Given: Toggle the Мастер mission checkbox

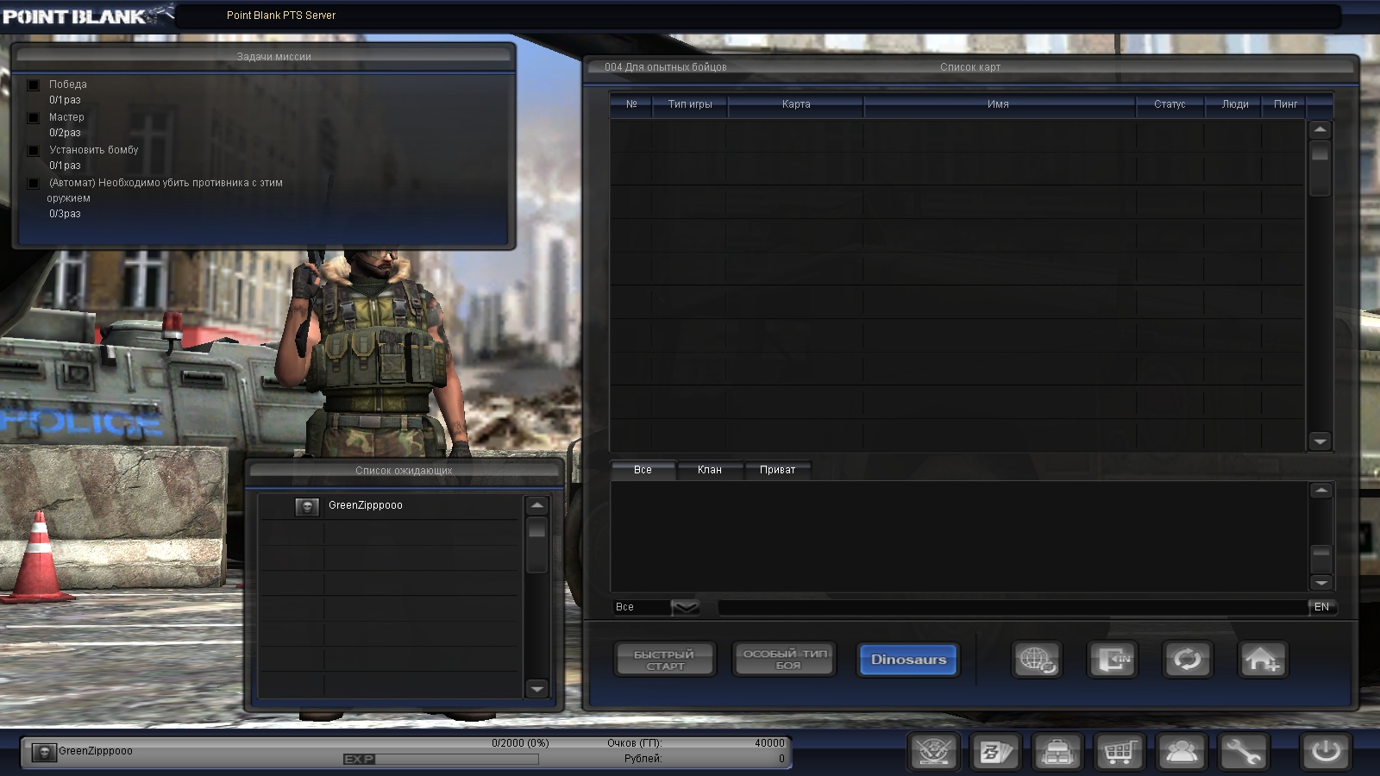Looking at the screenshot, I should [34, 117].
